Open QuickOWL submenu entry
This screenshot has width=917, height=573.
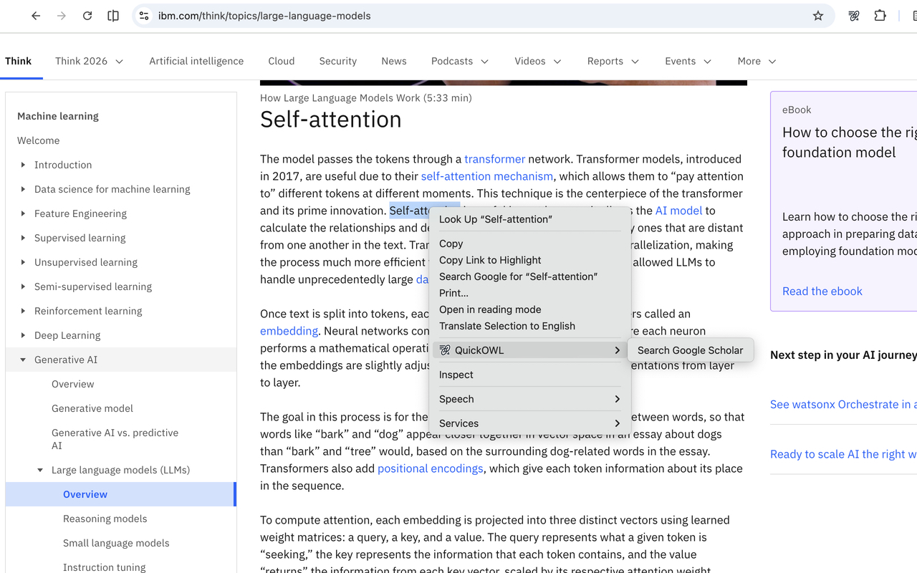pyautogui.click(x=530, y=350)
